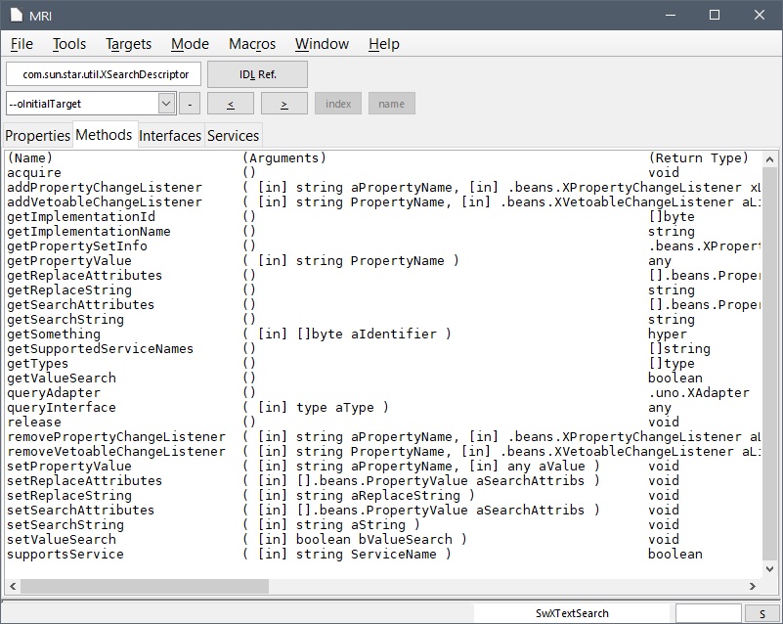Open the Window menu
Screen dimensions: 783x624
point(322,44)
